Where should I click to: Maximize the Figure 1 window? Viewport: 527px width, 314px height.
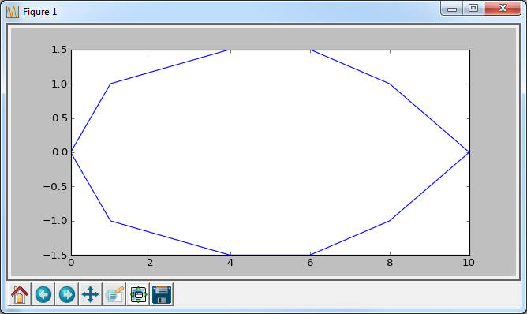[473, 9]
